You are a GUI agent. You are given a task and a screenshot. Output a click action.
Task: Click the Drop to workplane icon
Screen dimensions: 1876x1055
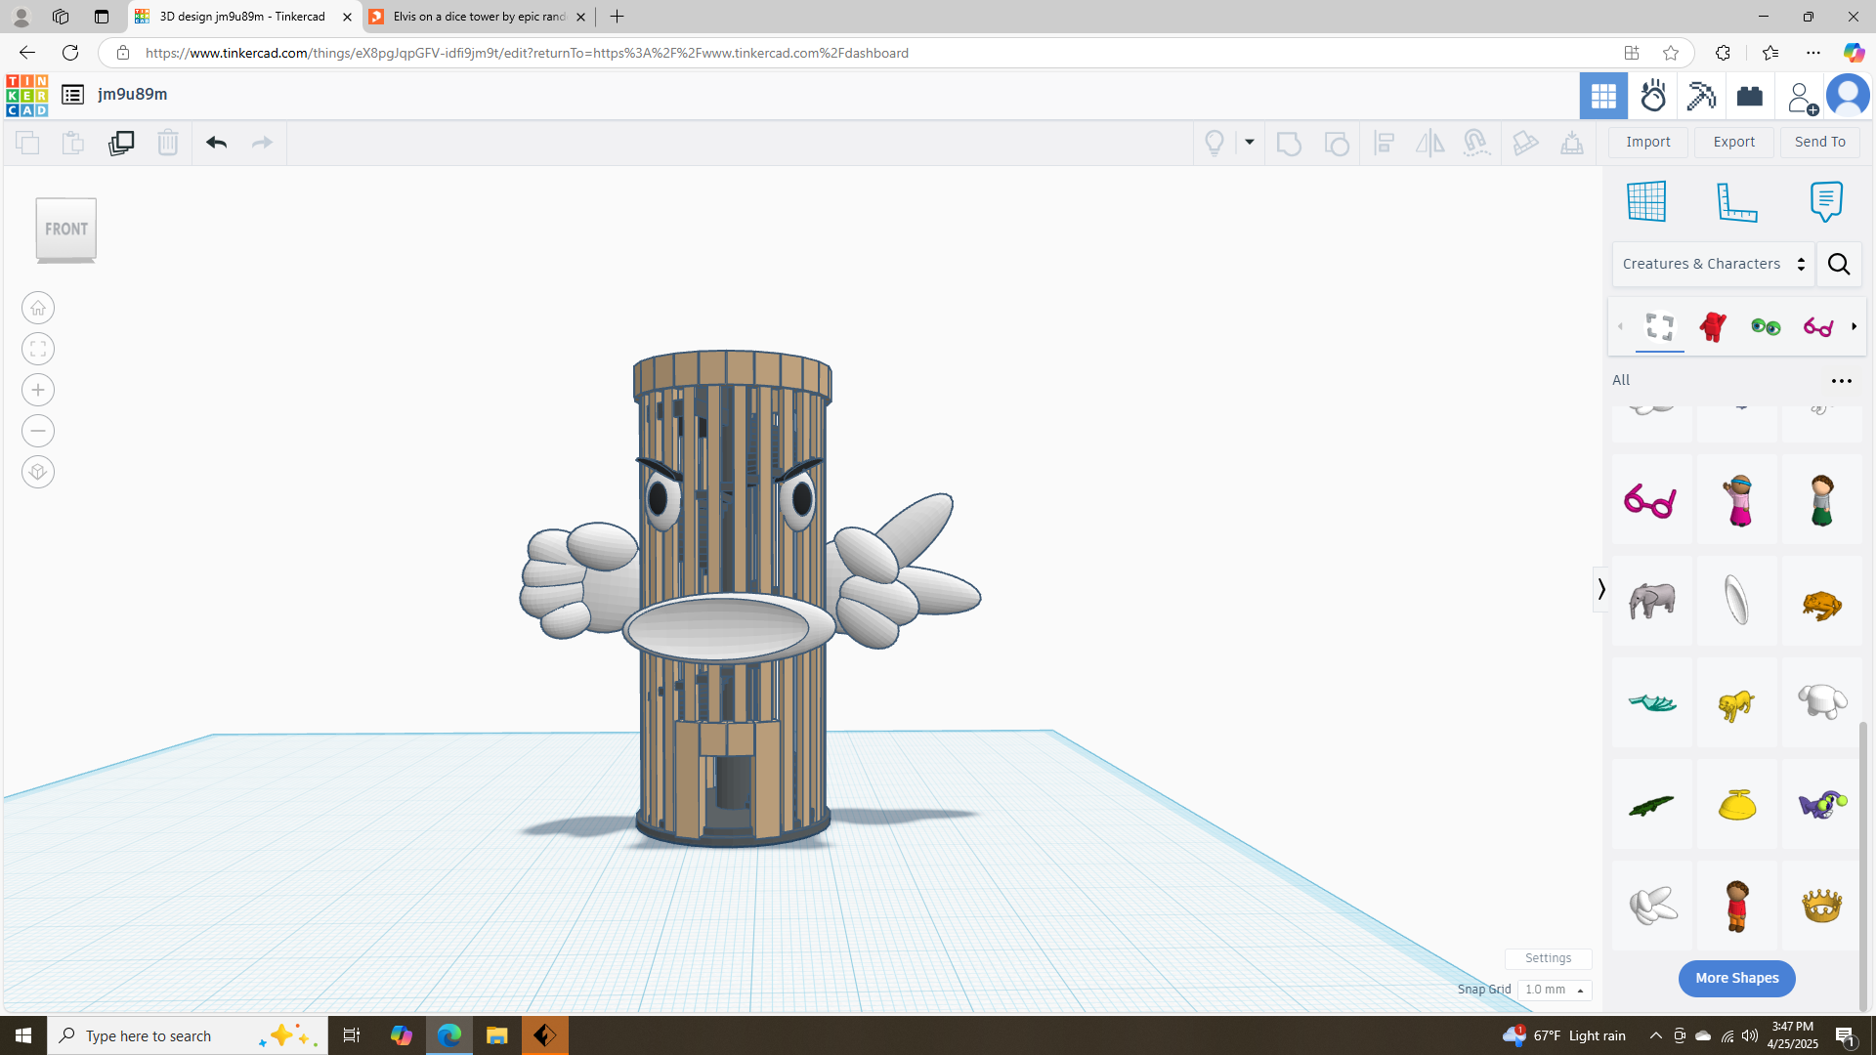1572,143
